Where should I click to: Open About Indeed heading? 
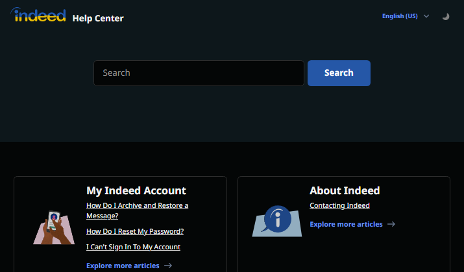pyautogui.click(x=345, y=191)
